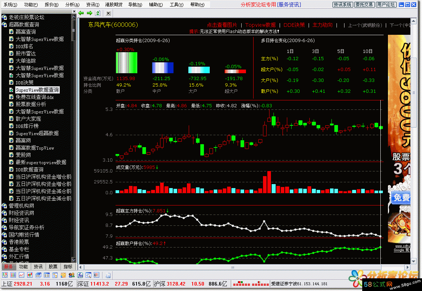The width and height of the screenshot is (422, 291).
Task: Click the magnifier search icon
Action: pyautogui.click(x=88, y=275)
